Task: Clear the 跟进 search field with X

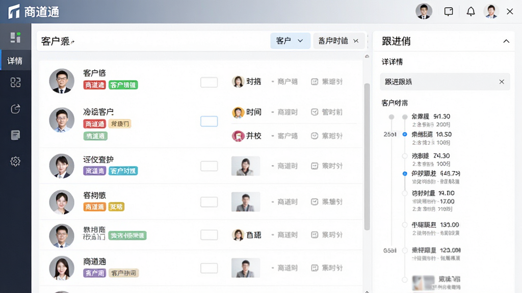Action: coord(502,82)
